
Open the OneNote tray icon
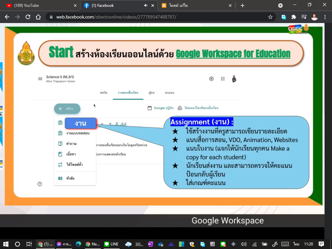coord(150,244)
